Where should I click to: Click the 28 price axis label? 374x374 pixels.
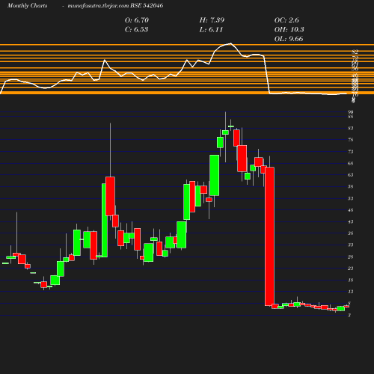pyautogui.click(x=351, y=257)
